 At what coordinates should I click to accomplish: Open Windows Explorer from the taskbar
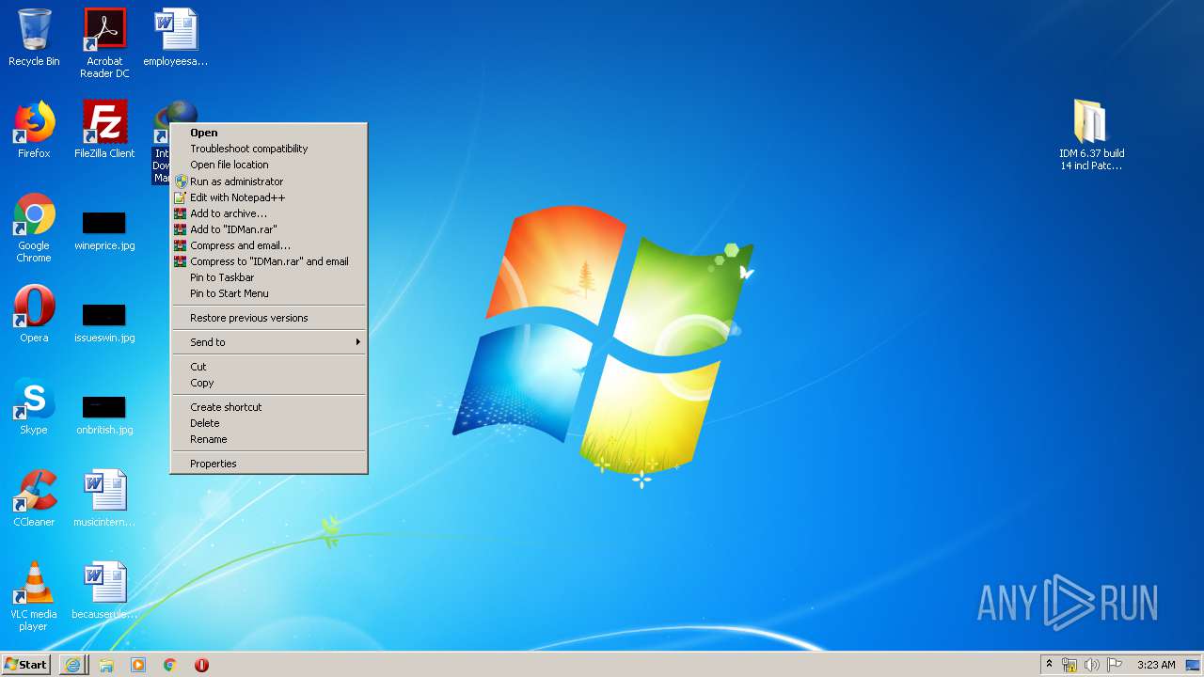point(106,665)
